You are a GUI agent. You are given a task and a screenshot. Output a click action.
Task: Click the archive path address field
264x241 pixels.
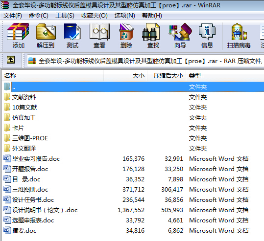145,61
